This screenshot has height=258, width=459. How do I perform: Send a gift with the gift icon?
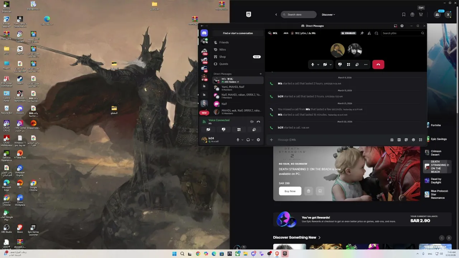point(392,140)
